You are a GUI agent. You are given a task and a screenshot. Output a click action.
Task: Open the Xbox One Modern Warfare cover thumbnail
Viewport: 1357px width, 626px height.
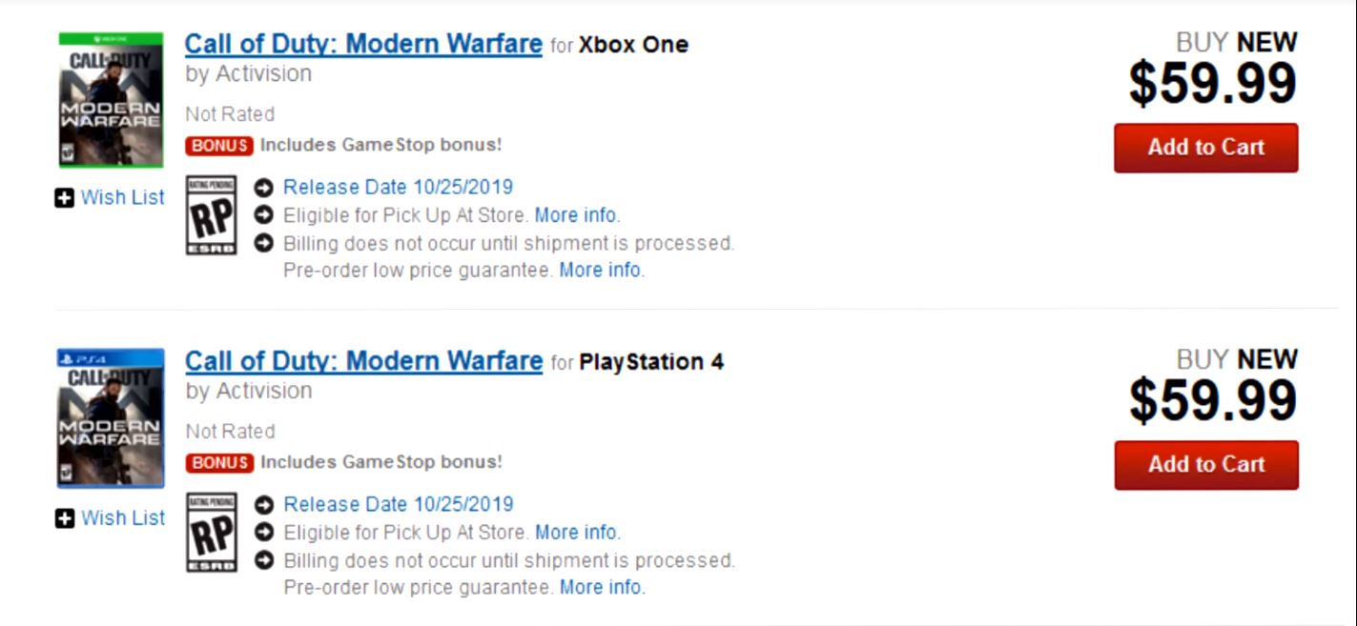pyautogui.click(x=111, y=100)
